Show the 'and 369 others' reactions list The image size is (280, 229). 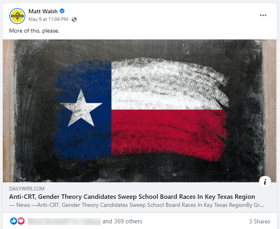coord(122,221)
